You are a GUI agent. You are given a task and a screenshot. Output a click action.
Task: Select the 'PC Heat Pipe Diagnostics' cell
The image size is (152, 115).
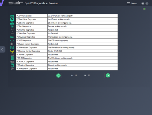tap(32, 33)
